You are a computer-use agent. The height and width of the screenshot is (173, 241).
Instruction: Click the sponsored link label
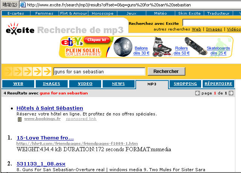pyautogui.click(x=81, y=119)
